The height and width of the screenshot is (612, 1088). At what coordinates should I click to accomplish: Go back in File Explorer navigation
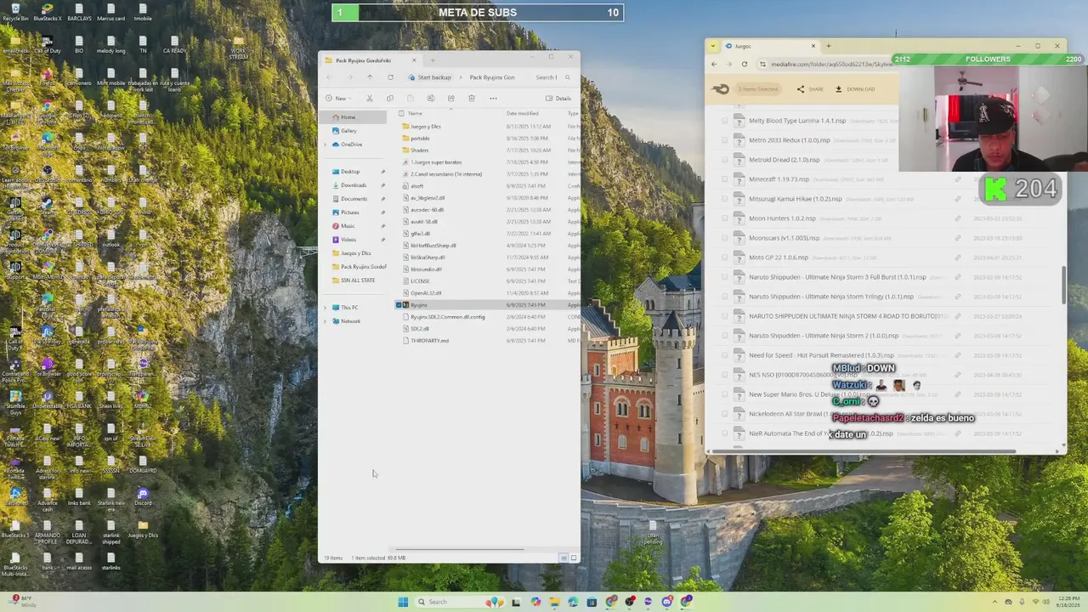[x=329, y=77]
